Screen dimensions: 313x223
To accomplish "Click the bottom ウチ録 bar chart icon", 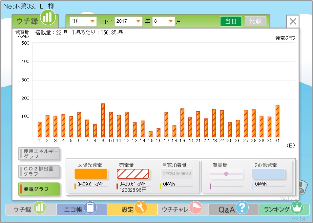I will click(x=39, y=208).
